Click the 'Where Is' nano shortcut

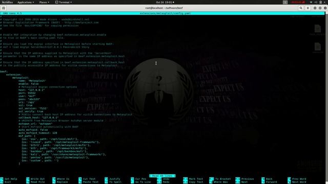61,179
